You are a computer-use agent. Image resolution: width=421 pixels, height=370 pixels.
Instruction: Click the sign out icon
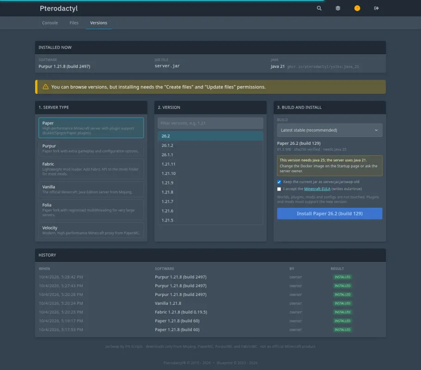tap(376, 8)
